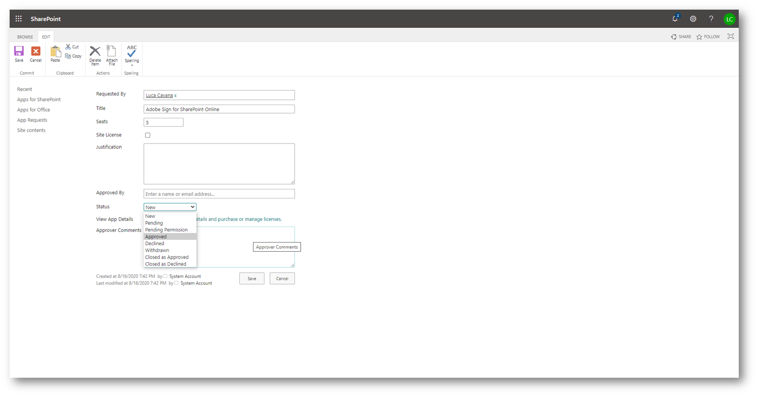
Task: Click the Justification text area
Action: [x=219, y=164]
